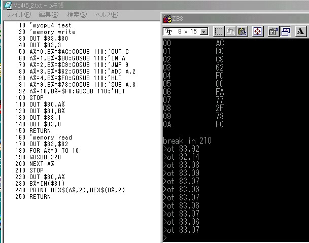Click line 50 with 'OUT C comment

[x=74, y=52]
